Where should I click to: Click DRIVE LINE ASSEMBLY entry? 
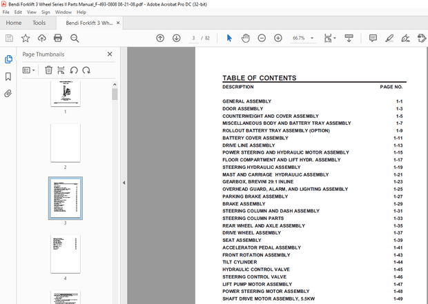point(249,145)
